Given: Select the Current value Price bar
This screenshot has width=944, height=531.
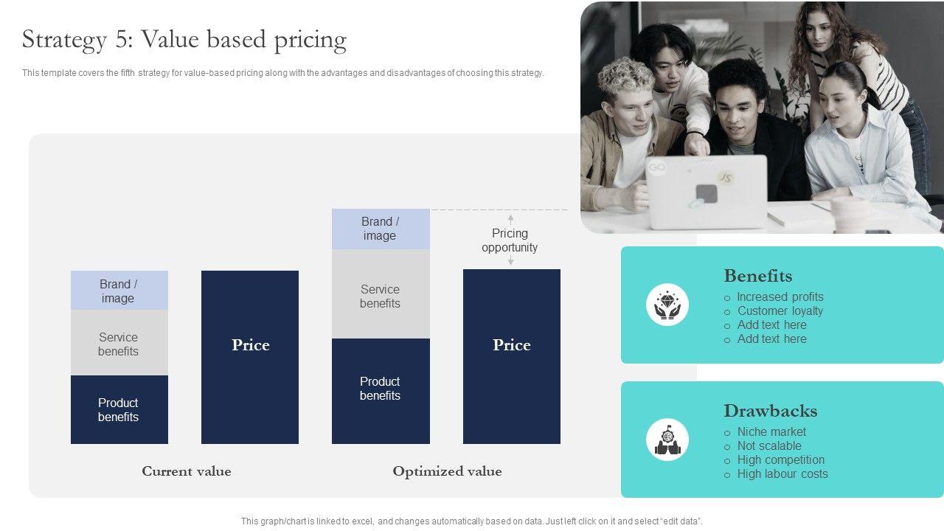Looking at the screenshot, I should pos(250,357).
